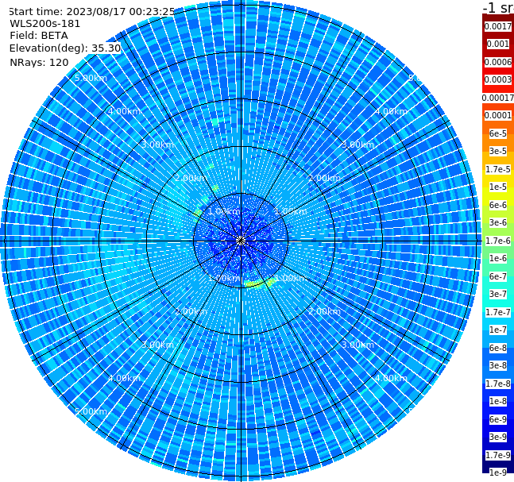Viewport: 514px width, 482px height.
Task: Click the 'NRays: 120' text
Action: tap(39, 62)
